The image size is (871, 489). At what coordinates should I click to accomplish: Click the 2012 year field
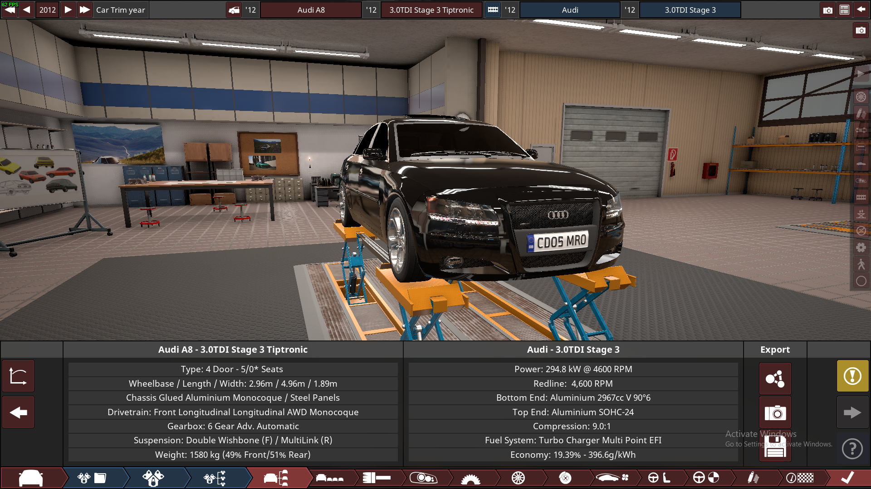[47, 10]
